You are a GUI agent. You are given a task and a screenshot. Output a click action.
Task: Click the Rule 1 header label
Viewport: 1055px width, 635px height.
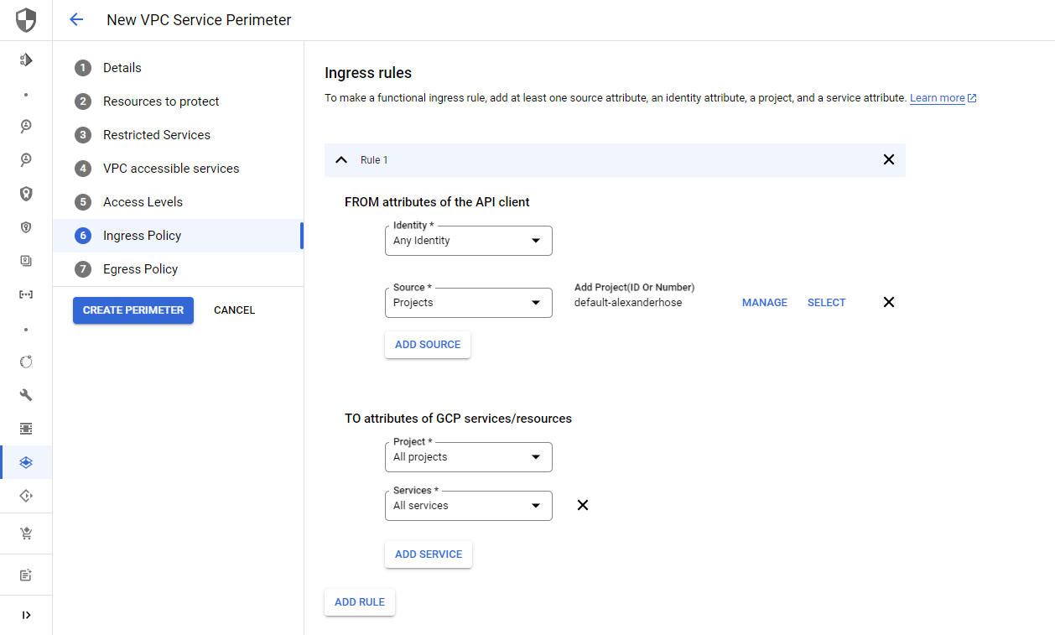(374, 160)
